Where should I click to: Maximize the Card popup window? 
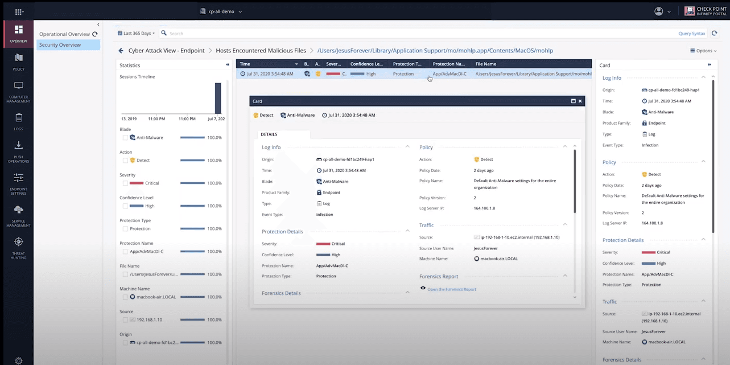(x=573, y=101)
